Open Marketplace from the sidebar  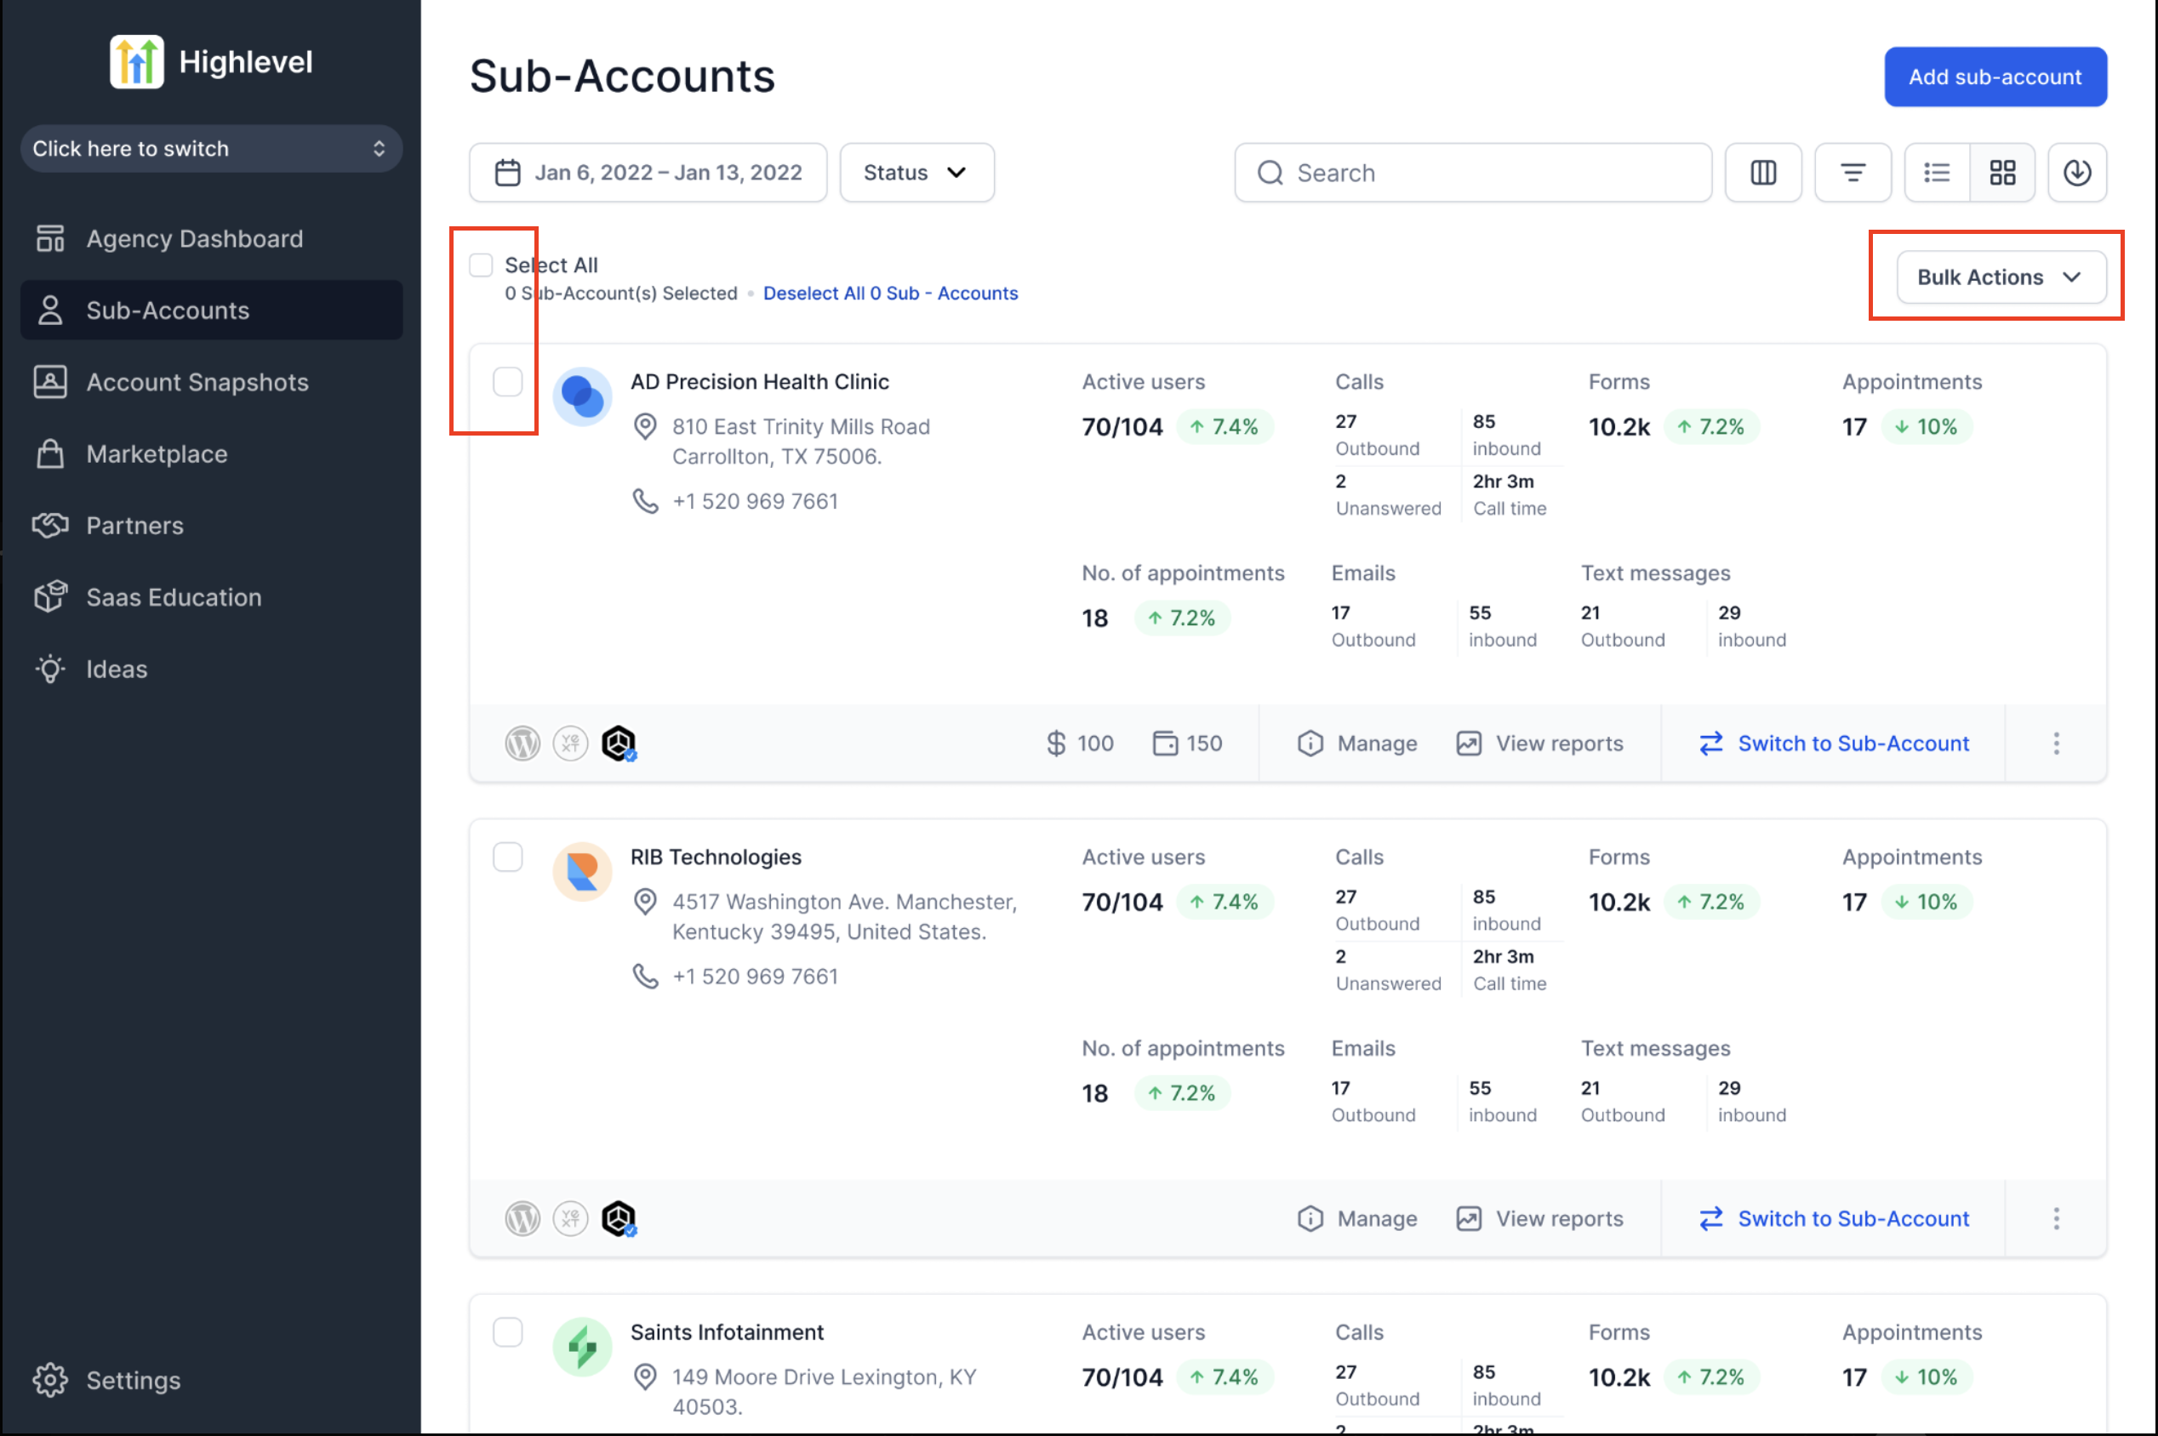(157, 454)
